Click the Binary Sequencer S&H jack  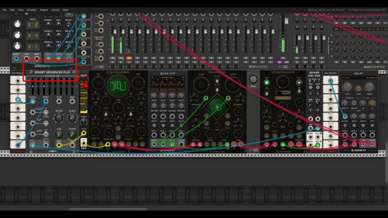72,101
